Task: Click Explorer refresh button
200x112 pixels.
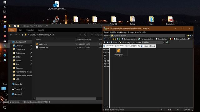Action: pos(85,35)
